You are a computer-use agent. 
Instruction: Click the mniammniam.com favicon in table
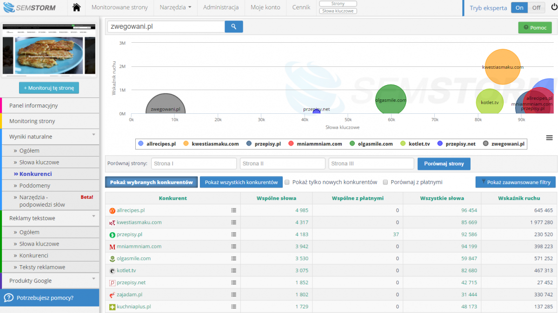pos(112,247)
